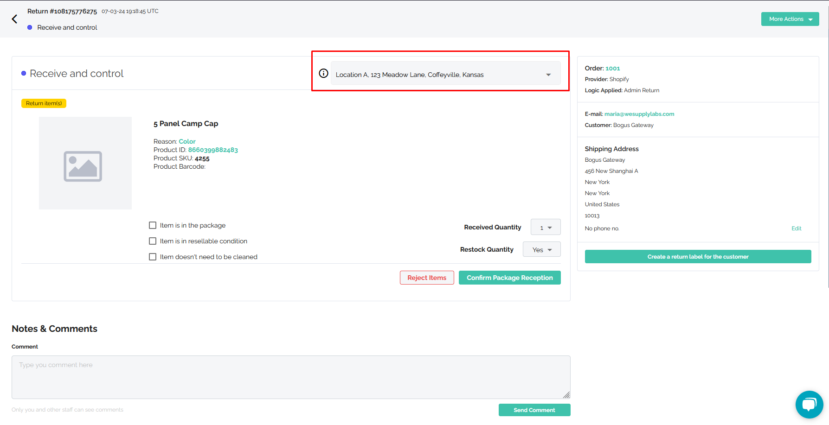Focus the comment text area
Screen dimensions: 829x425
(291, 377)
